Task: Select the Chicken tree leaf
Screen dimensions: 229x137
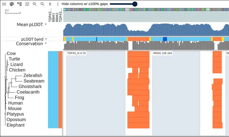Action: 17,70
